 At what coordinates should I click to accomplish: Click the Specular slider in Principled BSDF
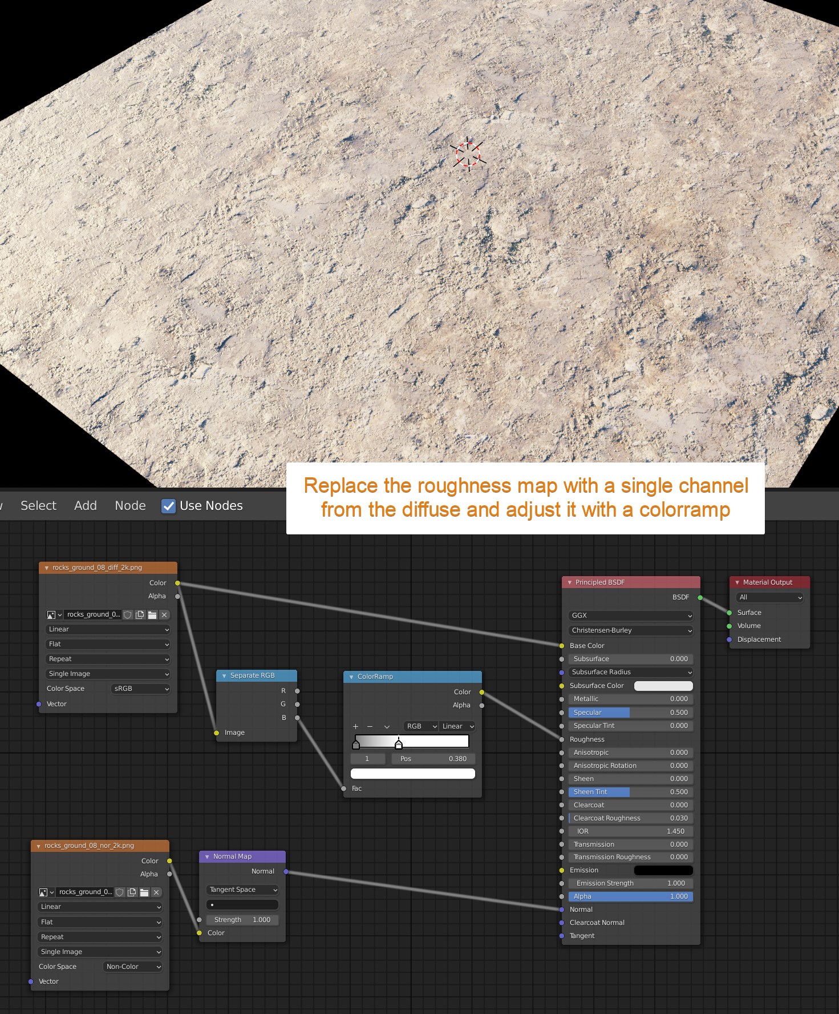[631, 713]
